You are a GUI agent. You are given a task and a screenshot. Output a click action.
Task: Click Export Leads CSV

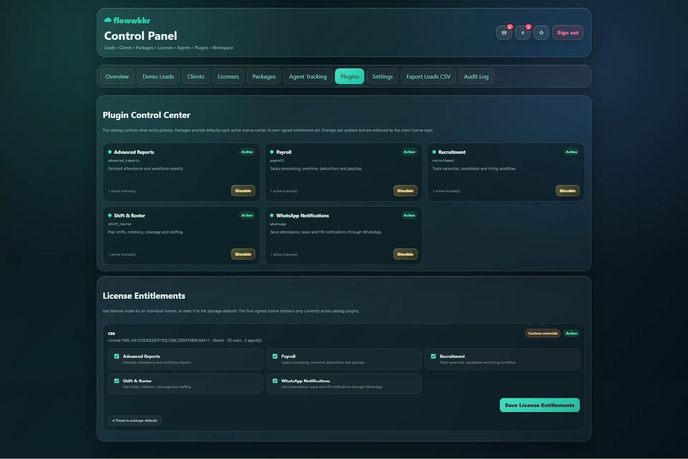[428, 76]
